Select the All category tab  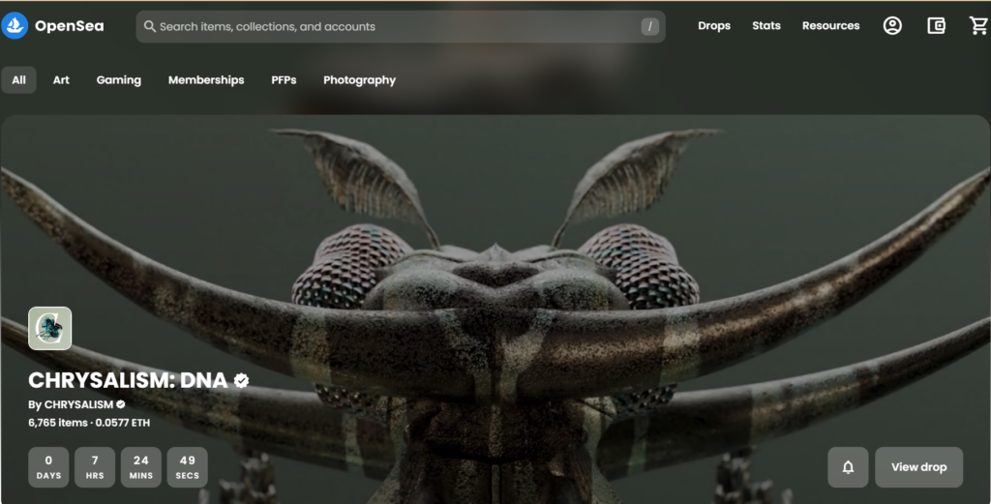point(19,80)
